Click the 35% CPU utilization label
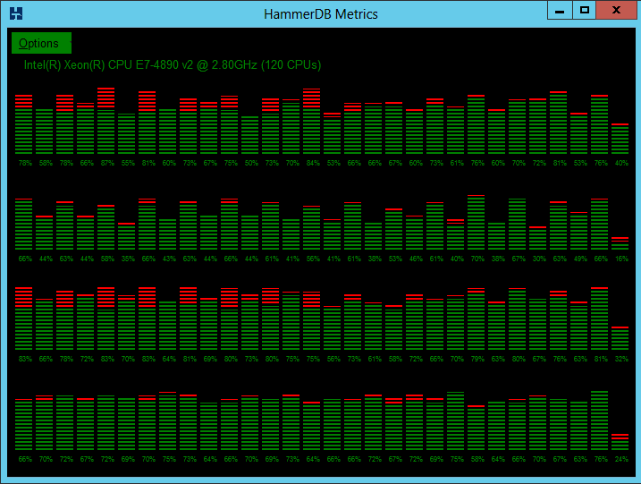 coord(128,259)
